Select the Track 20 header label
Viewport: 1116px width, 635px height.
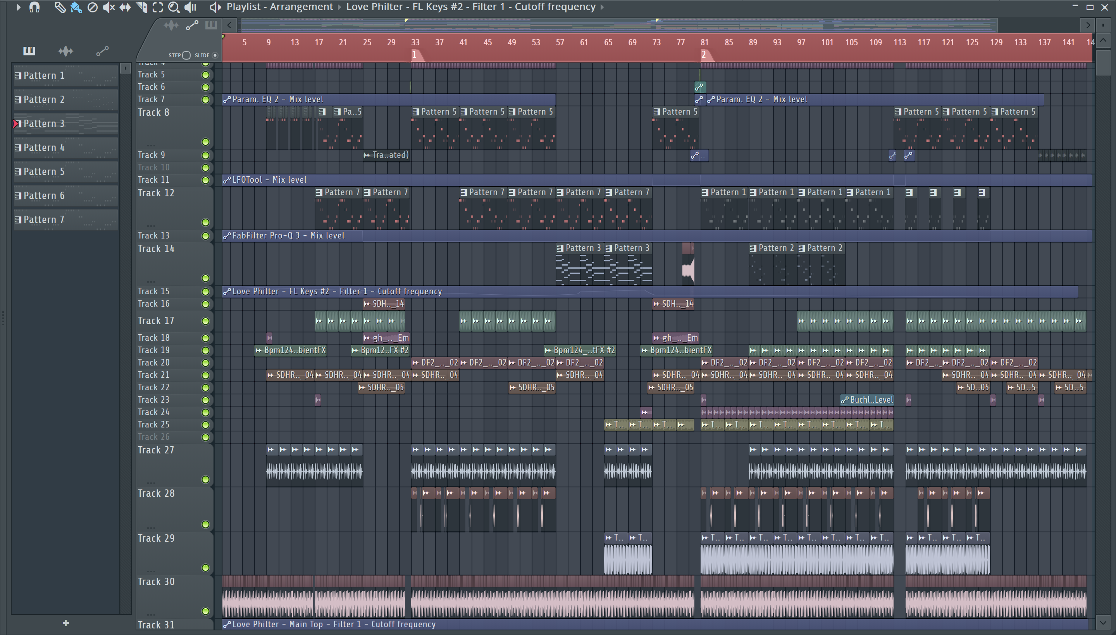pos(153,363)
